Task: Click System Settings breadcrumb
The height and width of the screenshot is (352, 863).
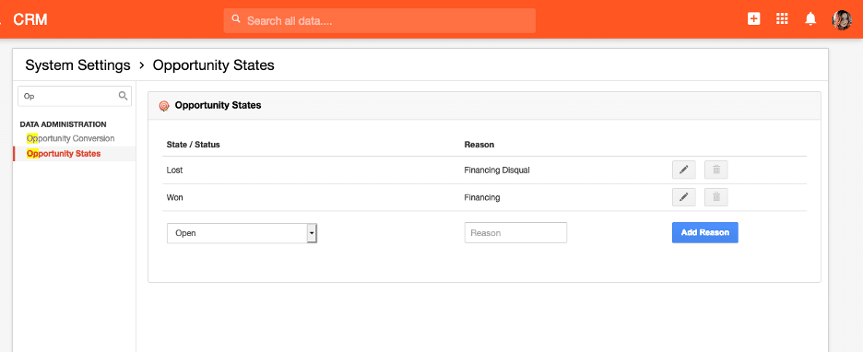Action: click(77, 65)
